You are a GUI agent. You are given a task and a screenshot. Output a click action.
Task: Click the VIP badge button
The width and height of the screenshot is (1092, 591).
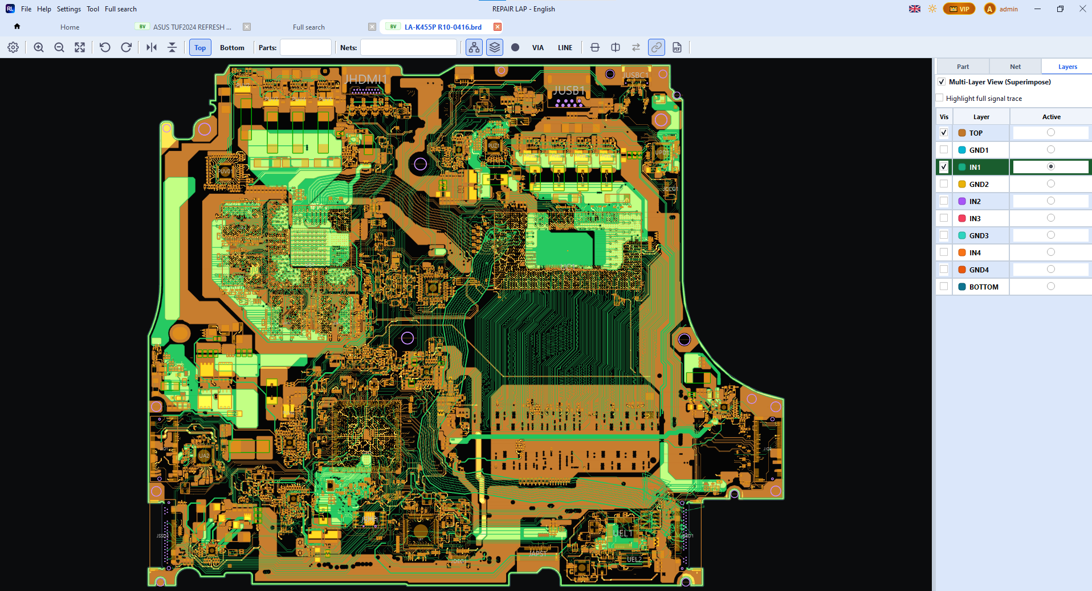point(959,9)
